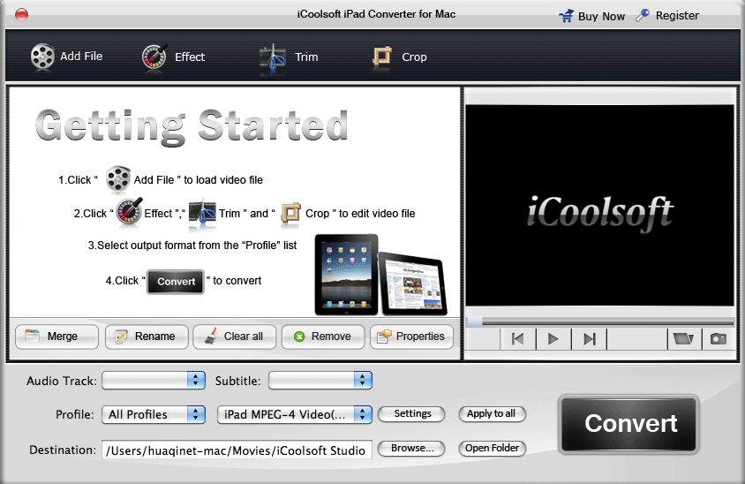Take a snapshot with the camera icon
This screenshot has height=484, width=745.
click(x=719, y=339)
